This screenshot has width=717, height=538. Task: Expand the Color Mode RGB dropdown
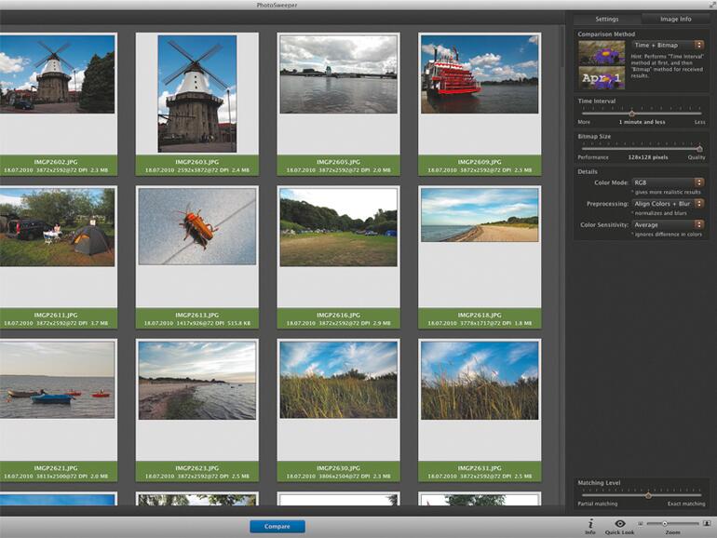668,182
